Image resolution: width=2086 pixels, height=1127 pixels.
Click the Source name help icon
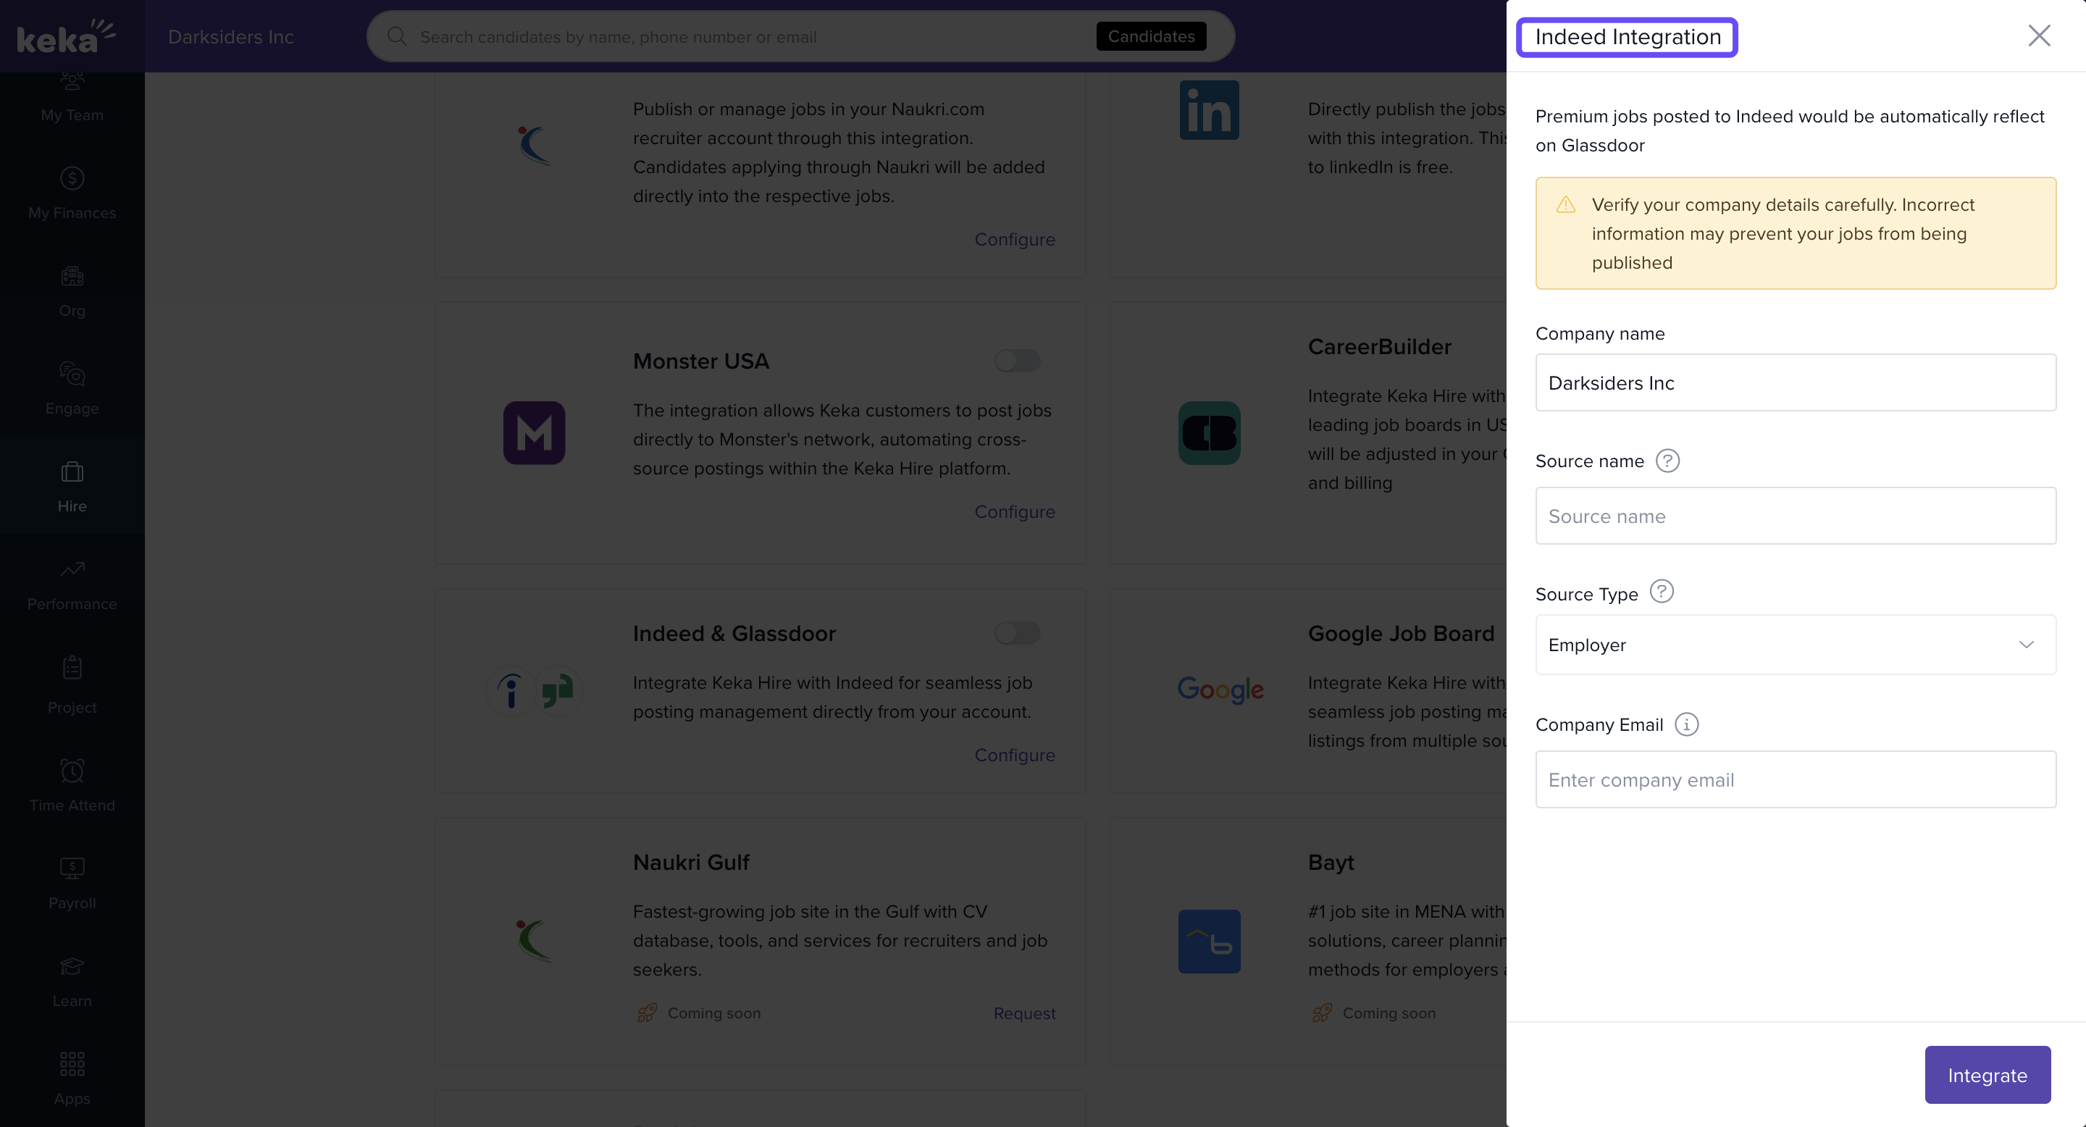click(1667, 461)
